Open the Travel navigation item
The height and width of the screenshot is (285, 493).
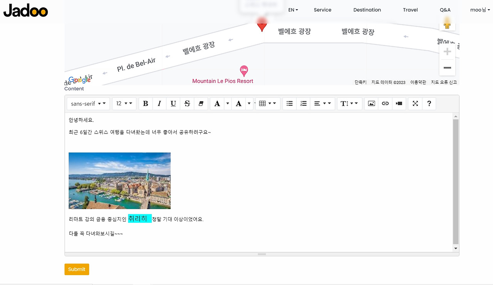410,10
